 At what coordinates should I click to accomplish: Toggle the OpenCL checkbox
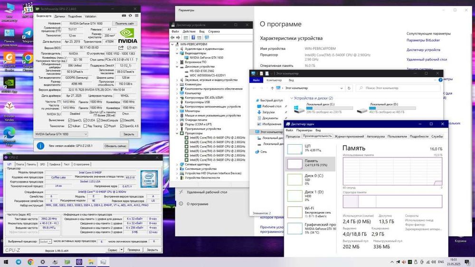(x=70, y=120)
